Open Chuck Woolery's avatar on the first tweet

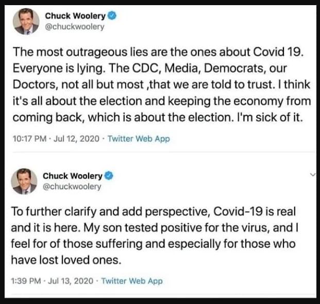26,22
